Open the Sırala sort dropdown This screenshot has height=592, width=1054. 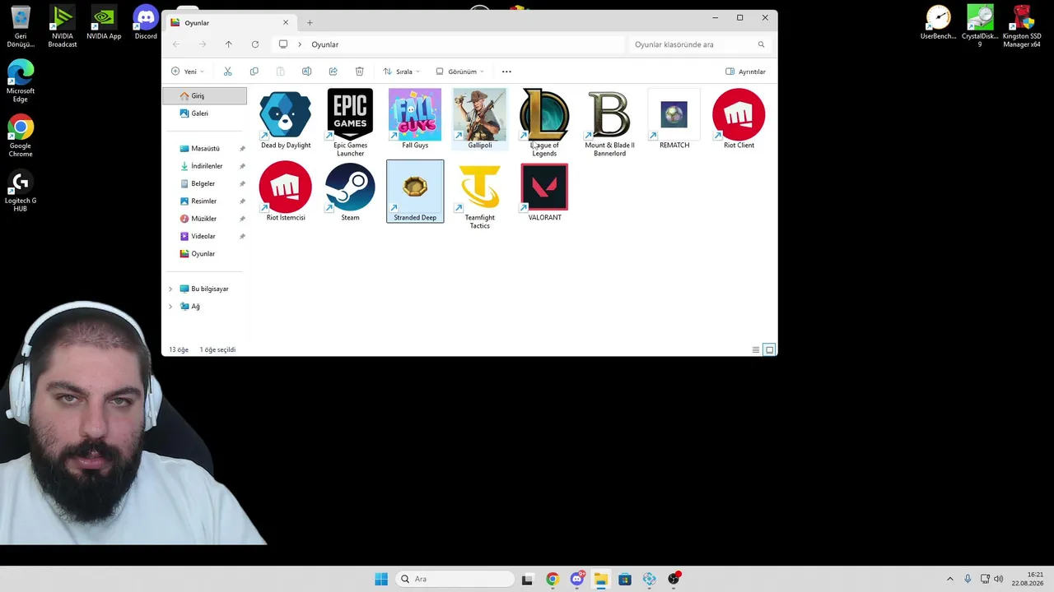click(401, 72)
